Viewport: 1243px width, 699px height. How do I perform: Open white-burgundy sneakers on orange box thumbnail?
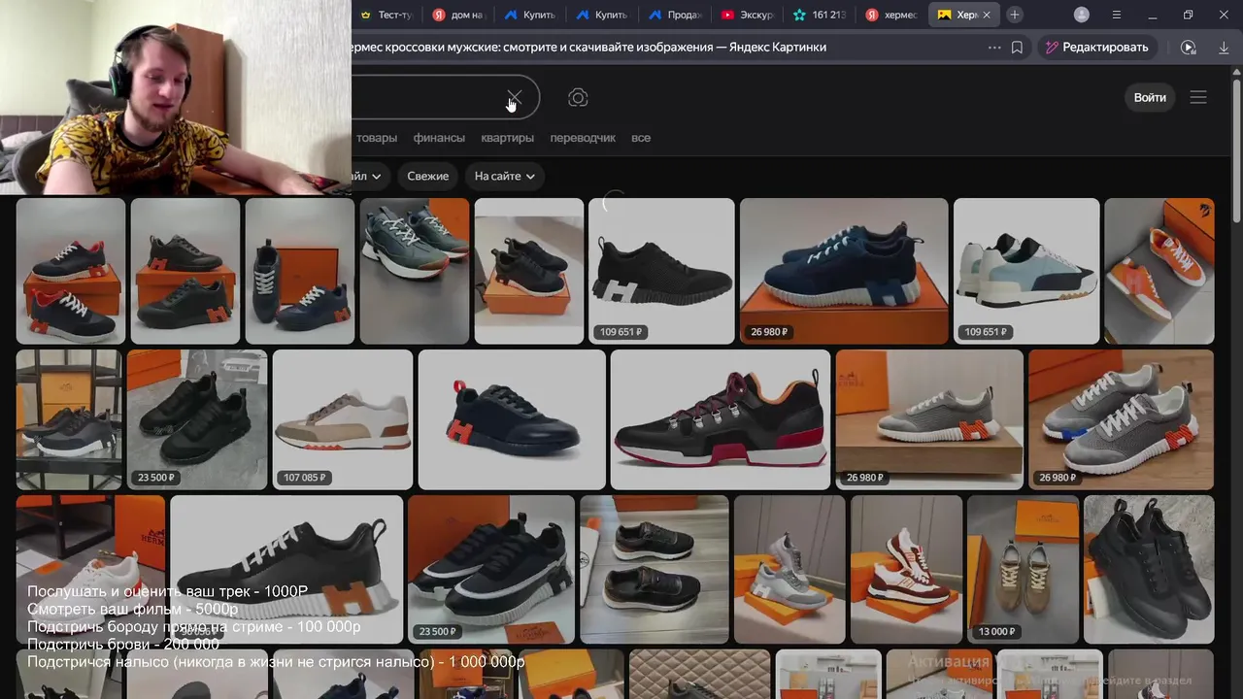906,570
